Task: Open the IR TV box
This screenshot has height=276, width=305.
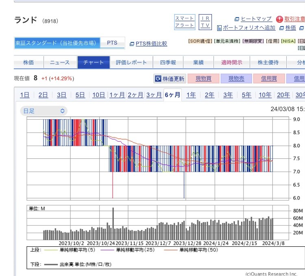Action: pyautogui.click(x=206, y=22)
